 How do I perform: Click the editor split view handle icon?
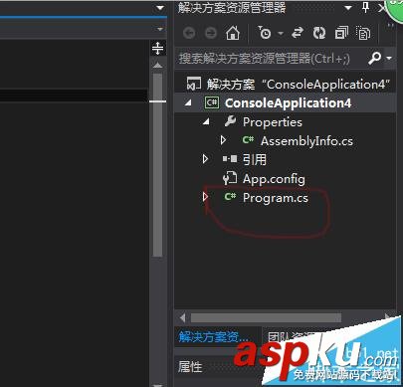click(x=157, y=49)
